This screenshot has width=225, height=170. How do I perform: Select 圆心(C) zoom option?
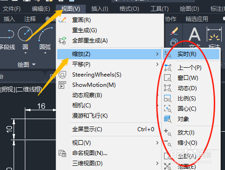point(187,109)
